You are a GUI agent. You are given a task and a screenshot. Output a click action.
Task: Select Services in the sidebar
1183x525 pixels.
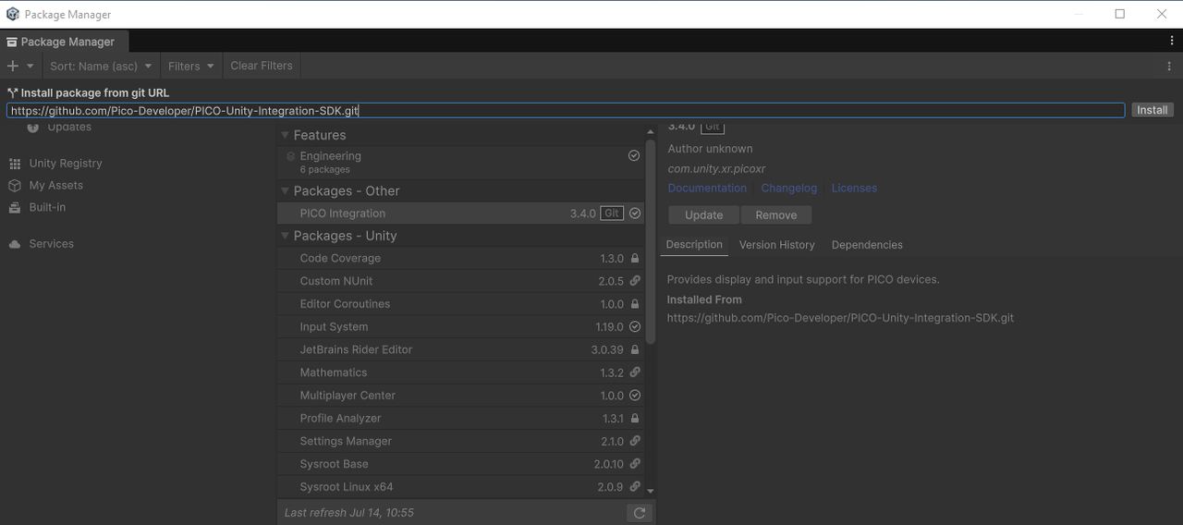tap(51, 244)
